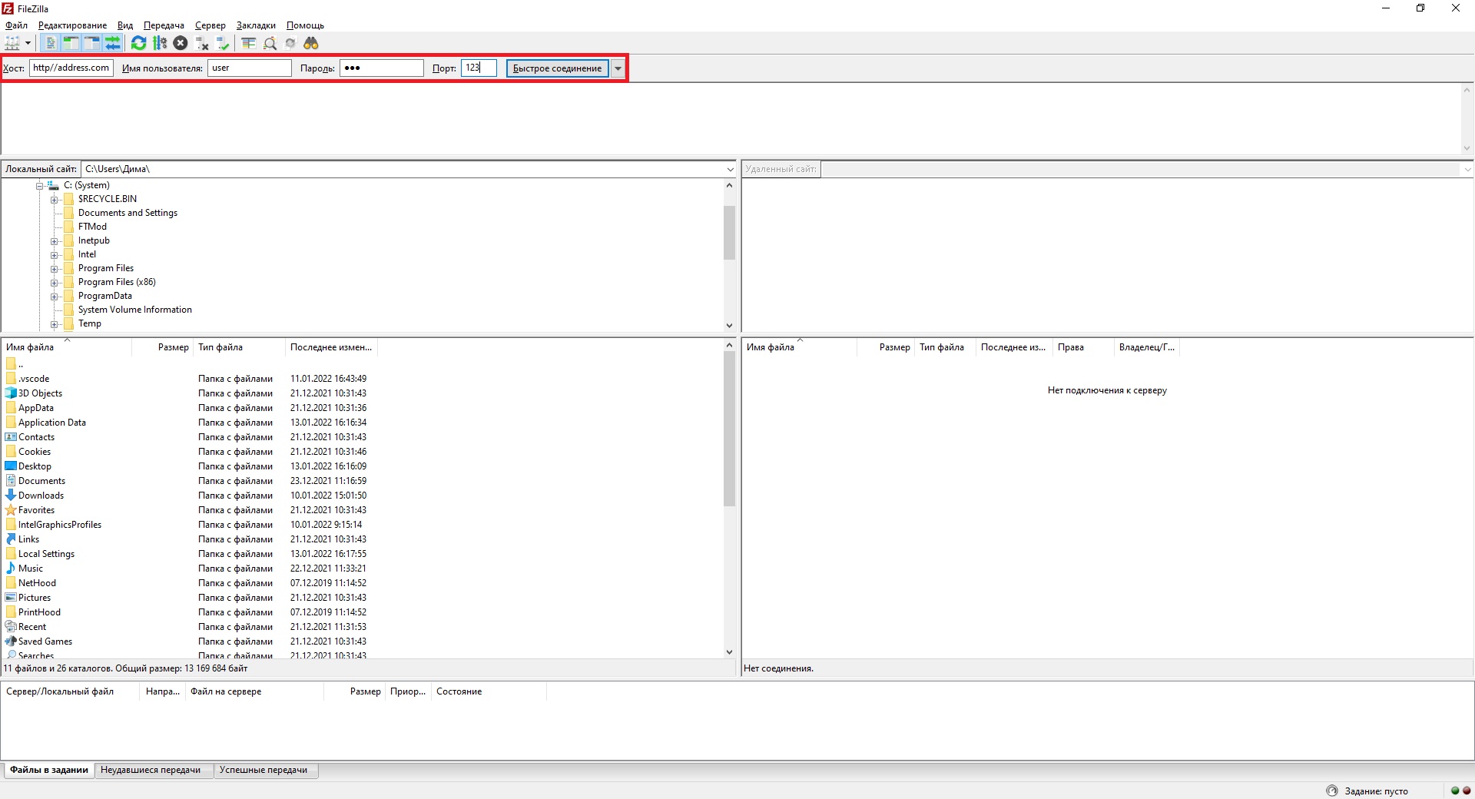The height and width of the screenshot is (799, 1475).
Task: Expand the local site path dropdown
Action: point(730,169)
